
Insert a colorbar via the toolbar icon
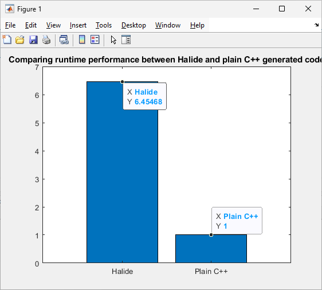pos(82,40)
